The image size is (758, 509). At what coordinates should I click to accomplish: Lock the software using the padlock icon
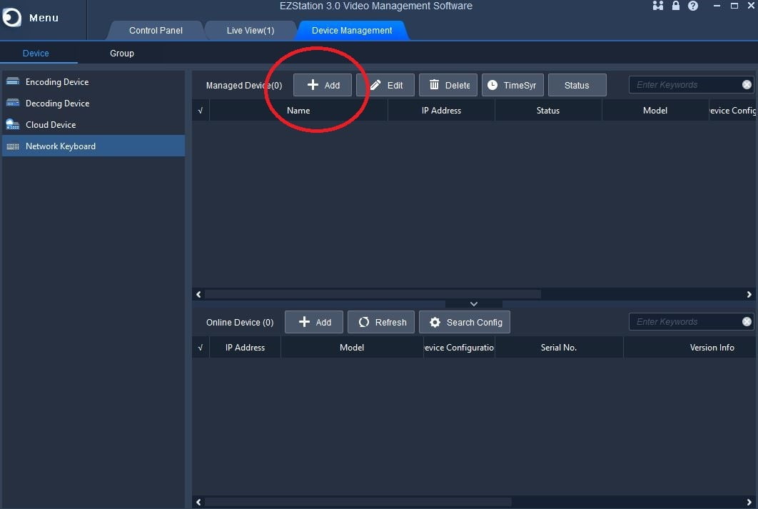point(675,6)
